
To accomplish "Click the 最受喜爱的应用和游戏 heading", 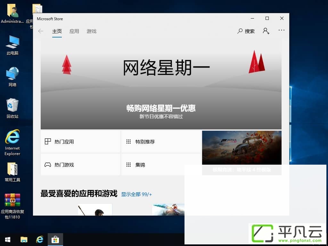I will click(x=79, y=194).
